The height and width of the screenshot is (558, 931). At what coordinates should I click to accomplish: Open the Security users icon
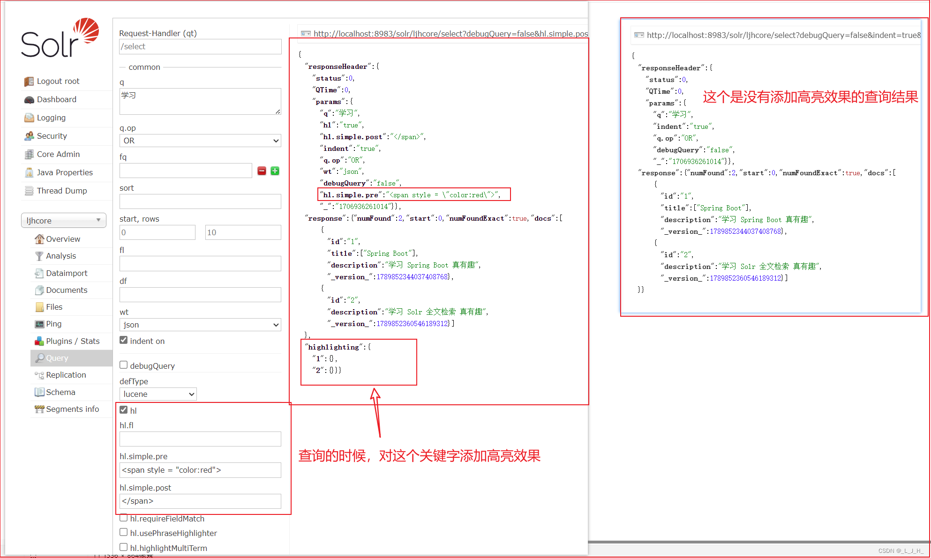click(x=29, y=136)
